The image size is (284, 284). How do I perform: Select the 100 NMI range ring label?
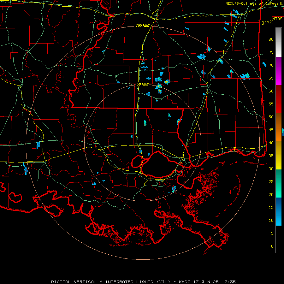(x=143, y=26)
